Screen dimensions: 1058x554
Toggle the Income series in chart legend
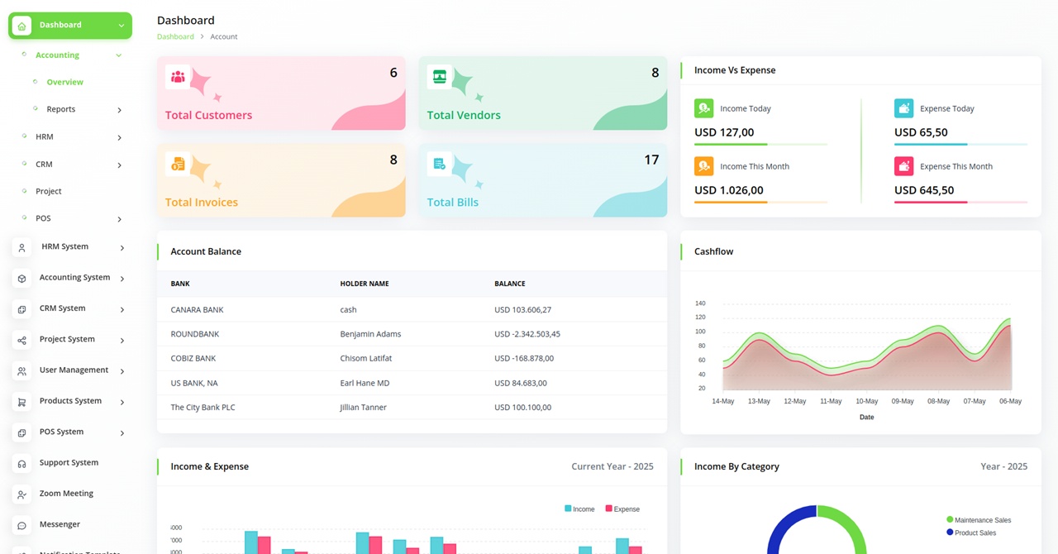pyautogui.click(x=579, y=509)
